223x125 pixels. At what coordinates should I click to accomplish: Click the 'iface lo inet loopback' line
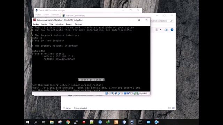[48, 41]
